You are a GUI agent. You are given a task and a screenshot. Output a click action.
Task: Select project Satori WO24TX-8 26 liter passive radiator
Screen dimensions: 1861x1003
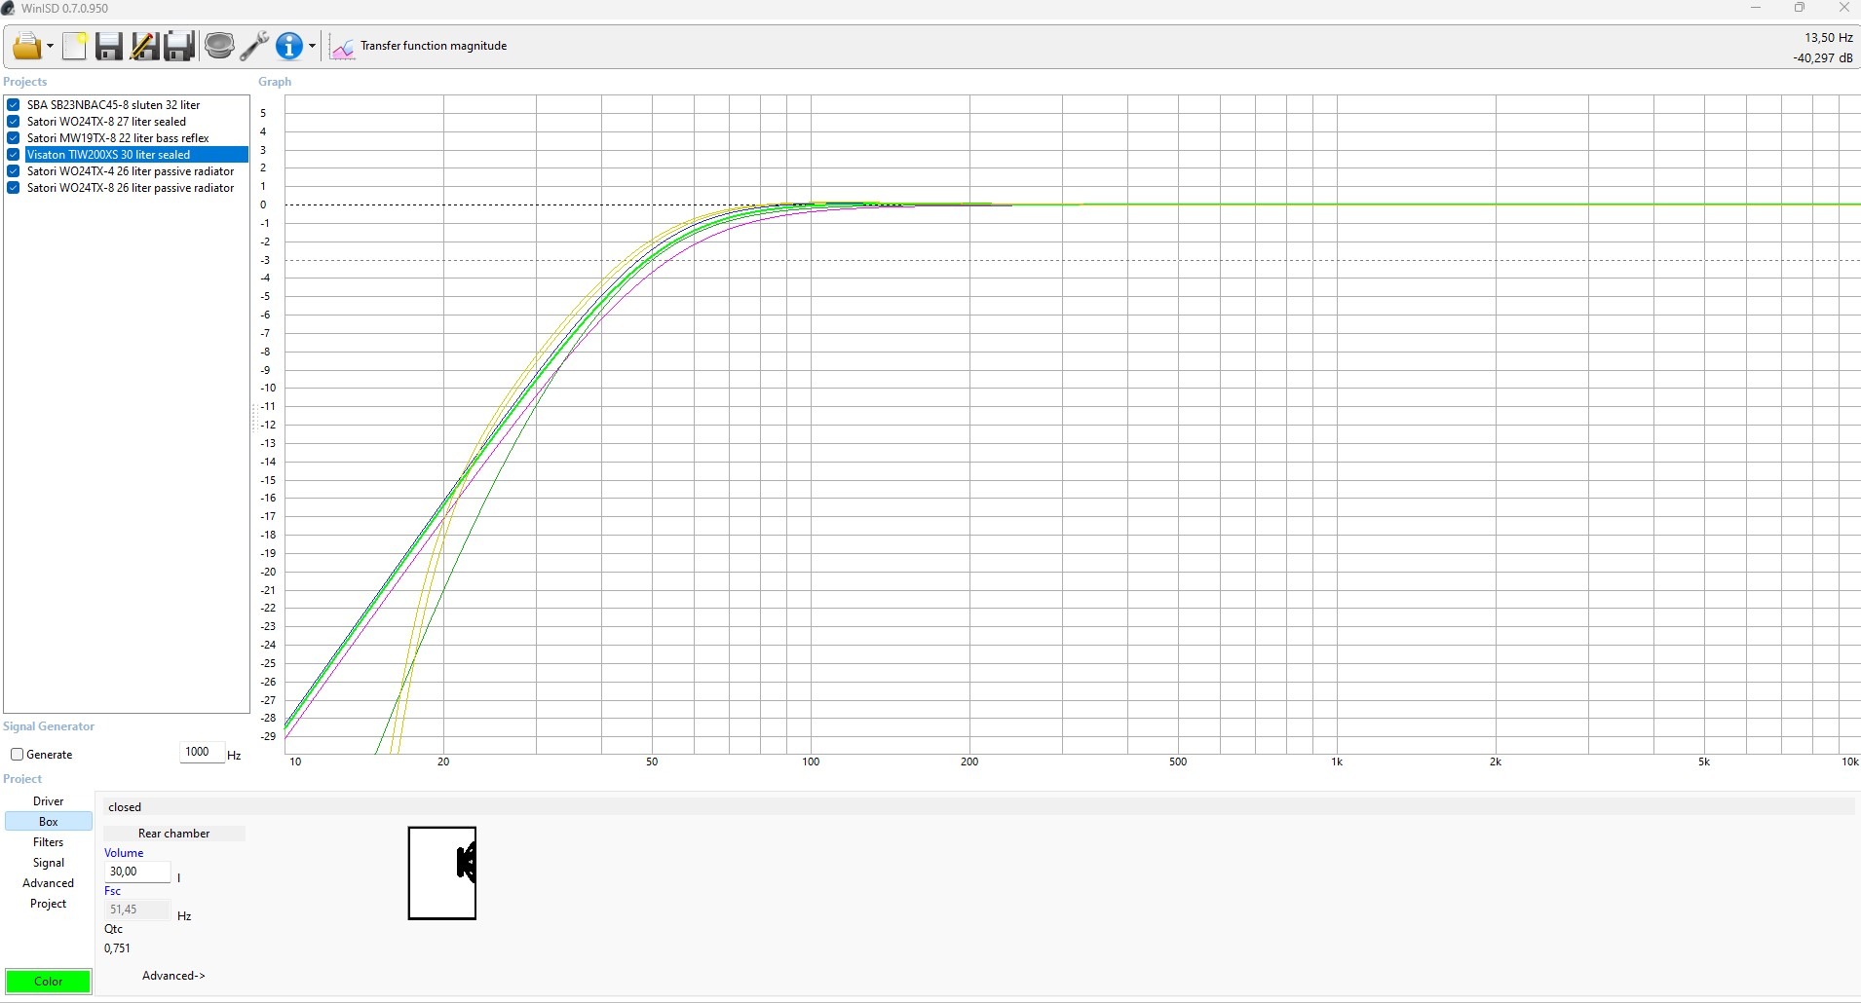[131, 188]
